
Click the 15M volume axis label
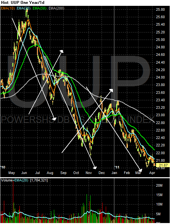(x=159, y=195)
